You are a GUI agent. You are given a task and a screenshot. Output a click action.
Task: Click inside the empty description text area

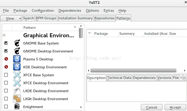[137, 91]
